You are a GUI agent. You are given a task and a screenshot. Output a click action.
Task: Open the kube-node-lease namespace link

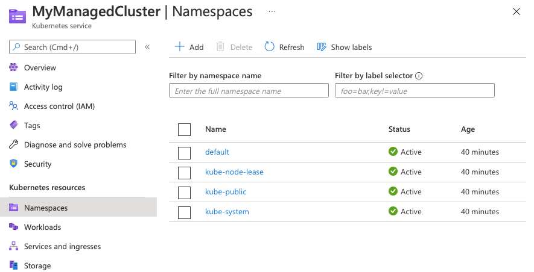[x=234, y=172]
